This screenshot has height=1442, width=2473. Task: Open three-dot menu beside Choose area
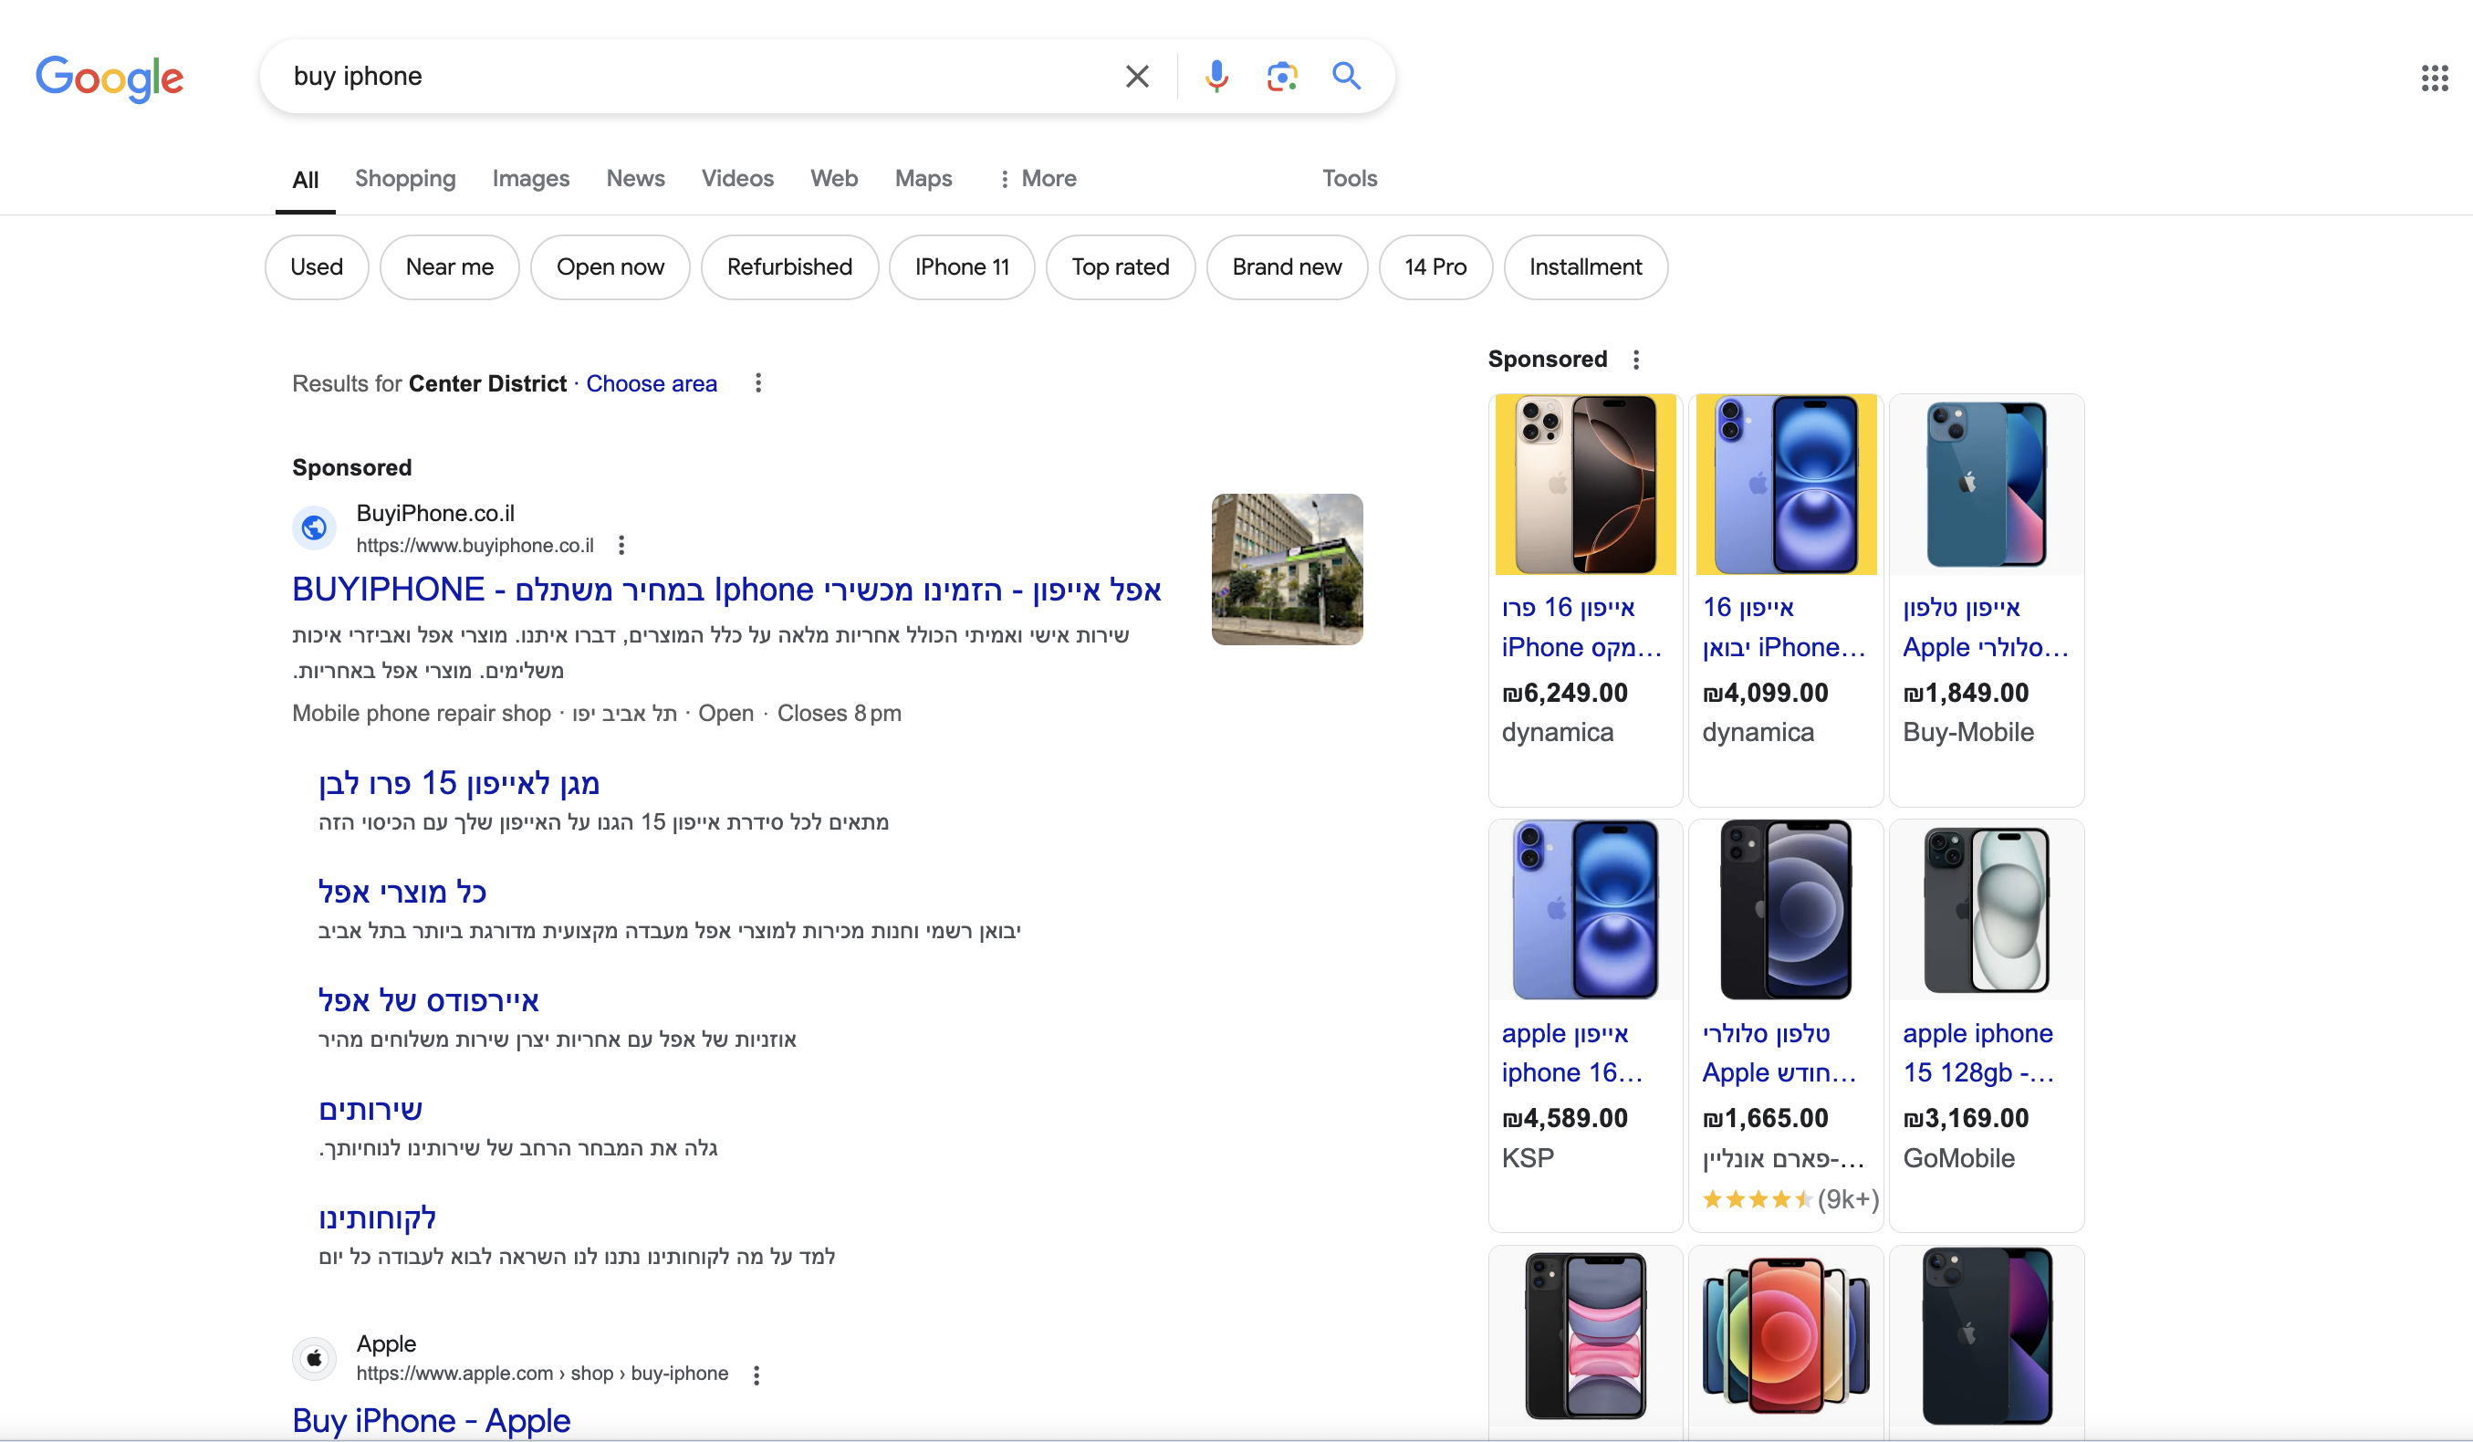click(x=757, y=382)
